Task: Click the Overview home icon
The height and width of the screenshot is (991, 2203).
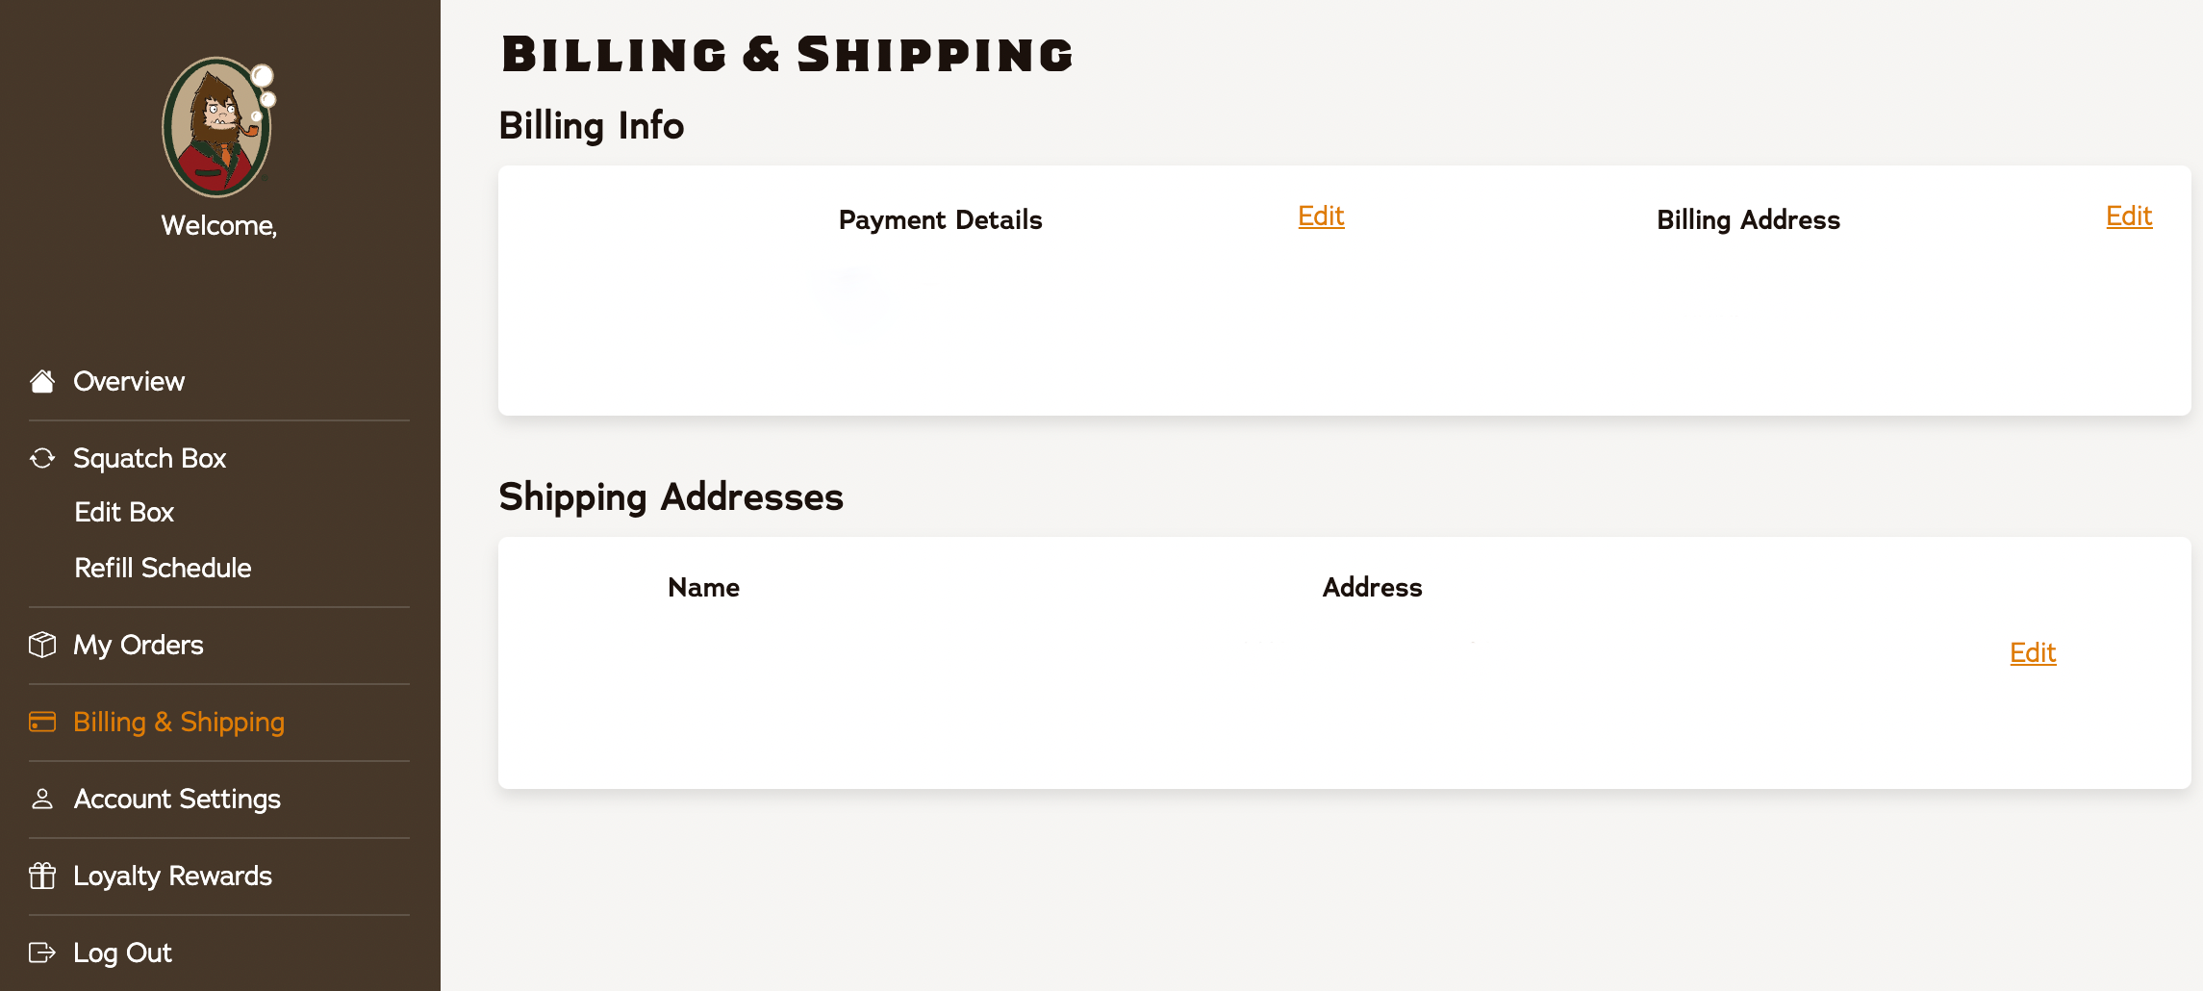Action: 42,381
